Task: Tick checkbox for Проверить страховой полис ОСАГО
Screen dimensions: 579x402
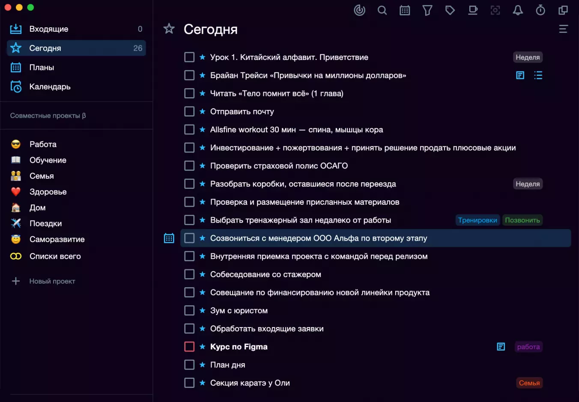Action: 189,166
